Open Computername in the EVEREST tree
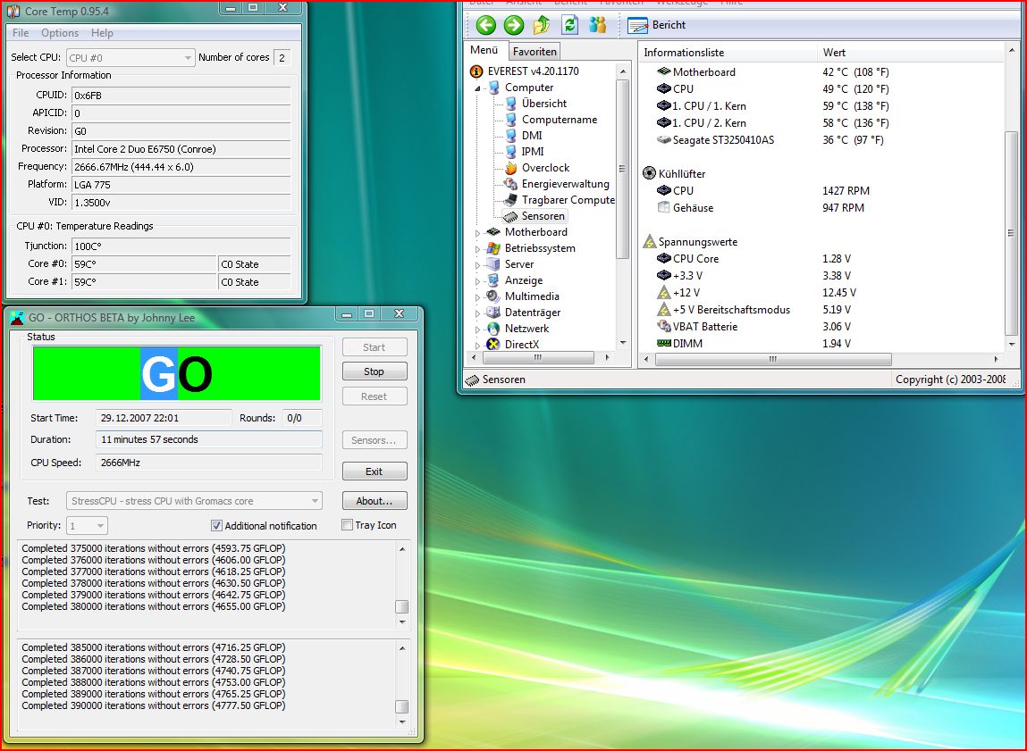1027x751 pixels. [x=560, y=120]
